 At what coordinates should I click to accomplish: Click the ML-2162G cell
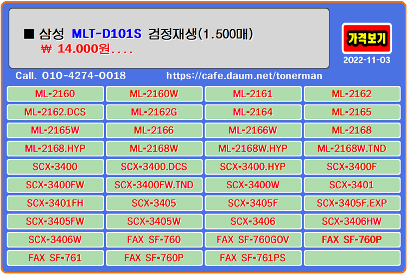click(x=154, y=112)
